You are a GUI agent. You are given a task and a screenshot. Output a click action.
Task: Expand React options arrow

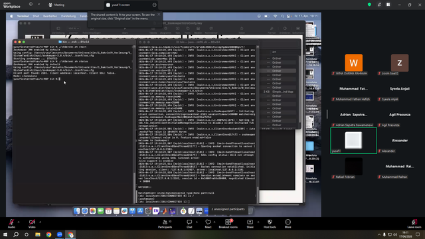pyautogui.click(x=214, y=222)
